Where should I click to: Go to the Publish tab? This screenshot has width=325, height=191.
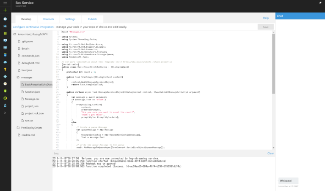(x=92, y=19)
